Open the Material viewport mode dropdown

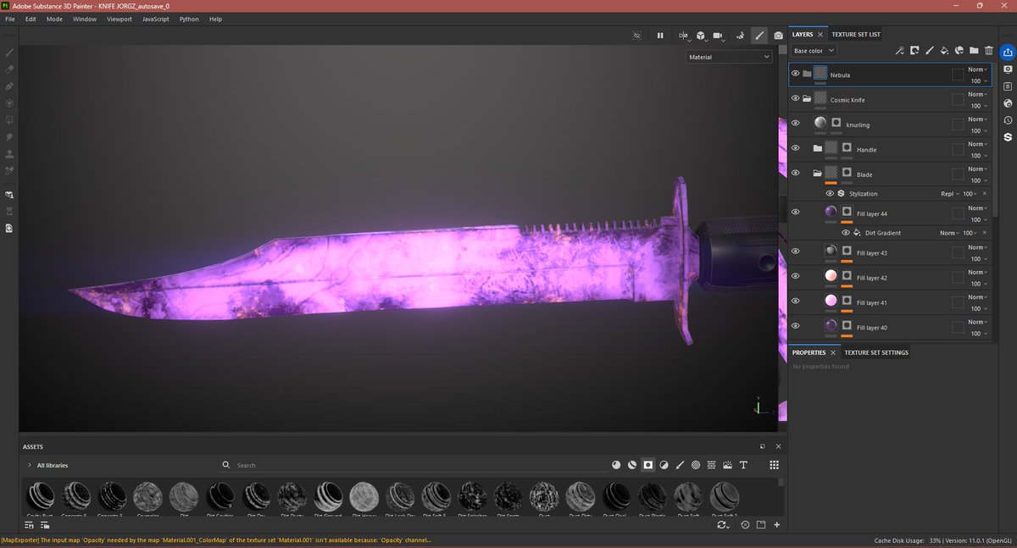point(730,57)
